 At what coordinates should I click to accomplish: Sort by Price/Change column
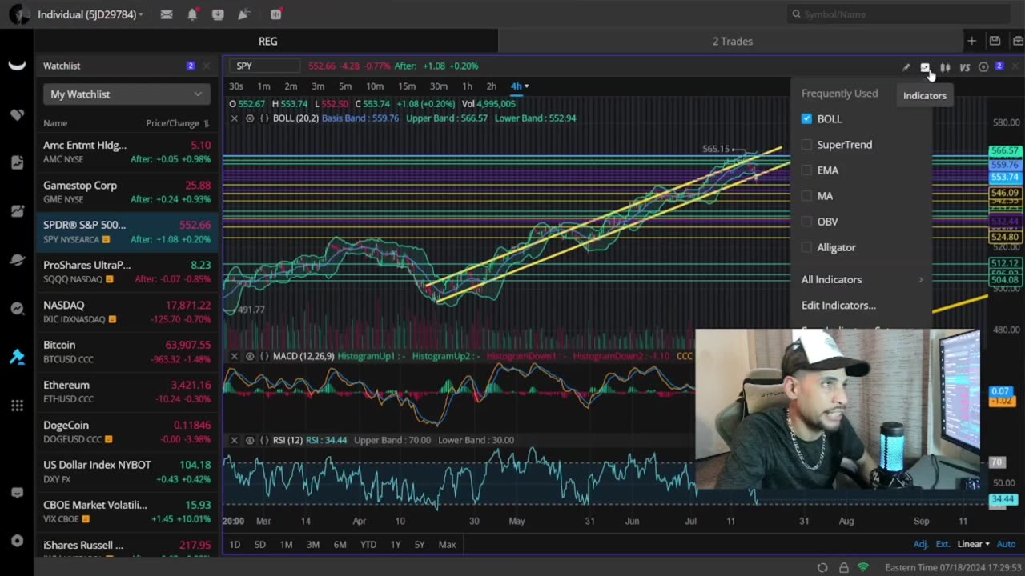[177, 123]
